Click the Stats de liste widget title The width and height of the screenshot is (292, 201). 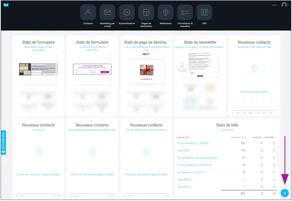coord(227,125)
